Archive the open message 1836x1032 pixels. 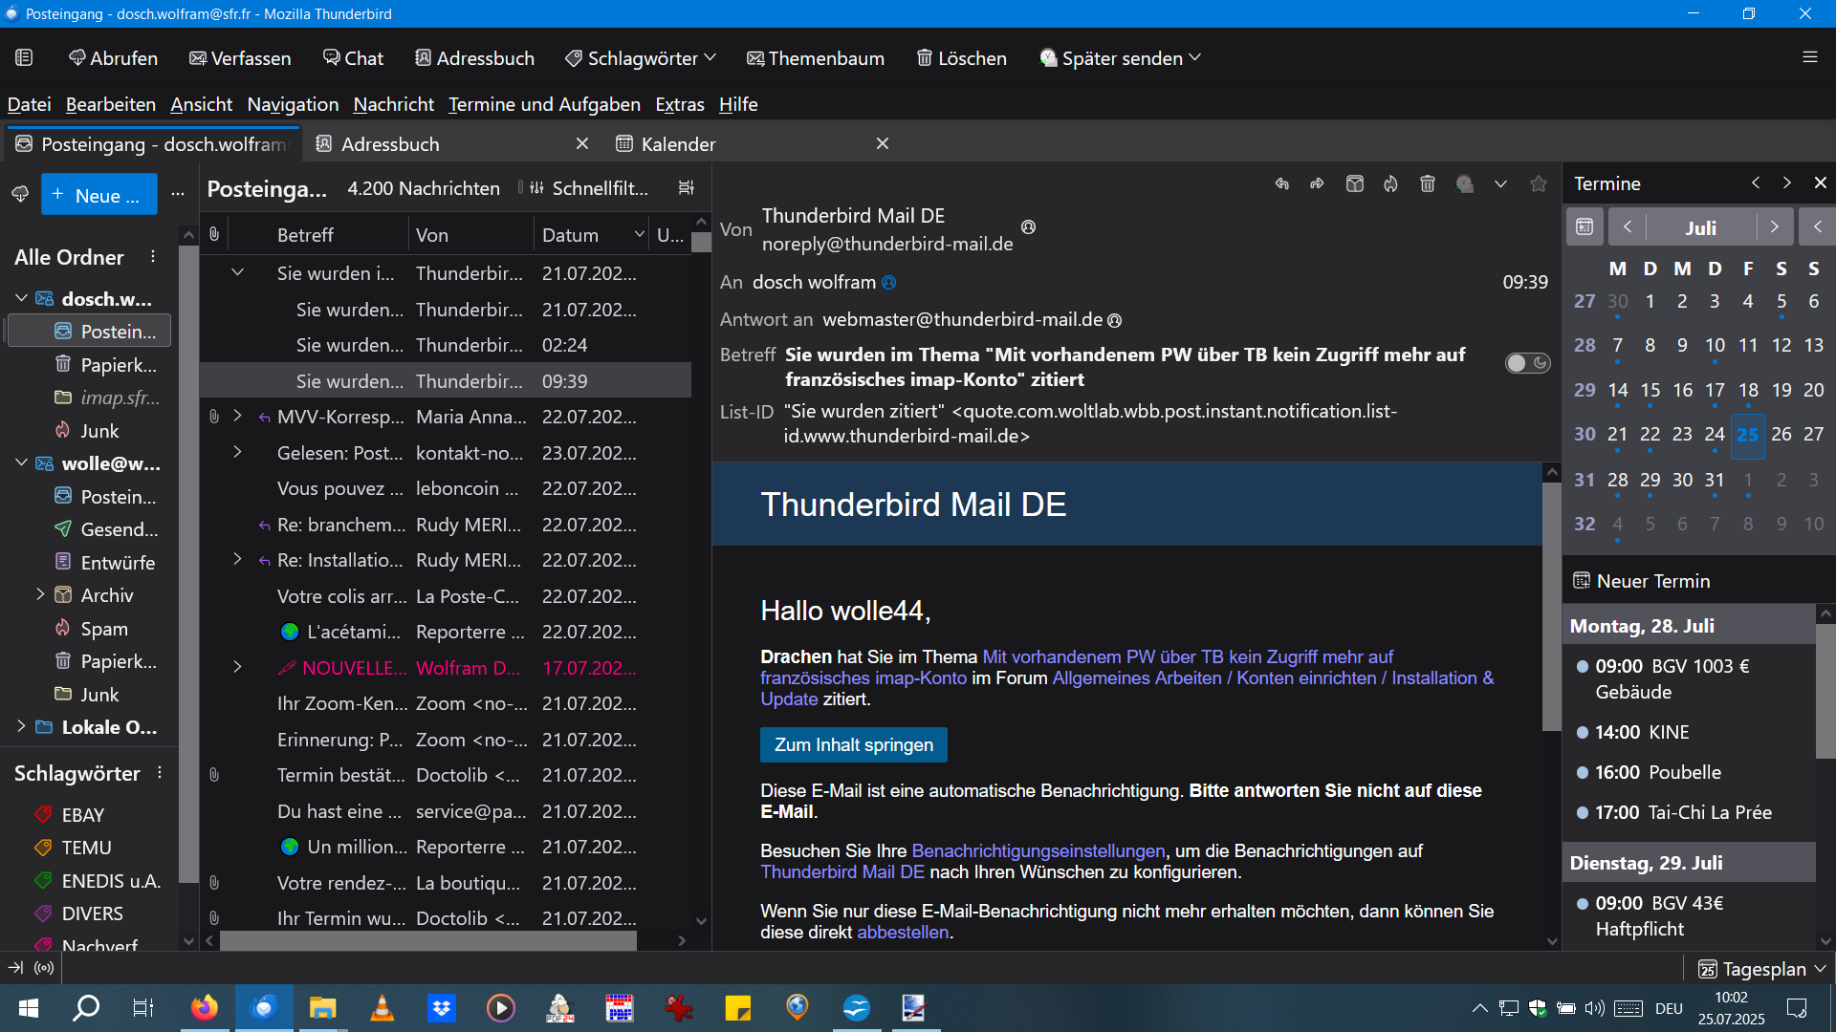[1354, 183]
